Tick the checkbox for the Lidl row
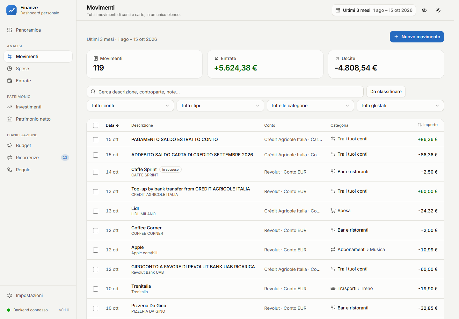This screenshot has width=459, height=319. pos(96,211)
